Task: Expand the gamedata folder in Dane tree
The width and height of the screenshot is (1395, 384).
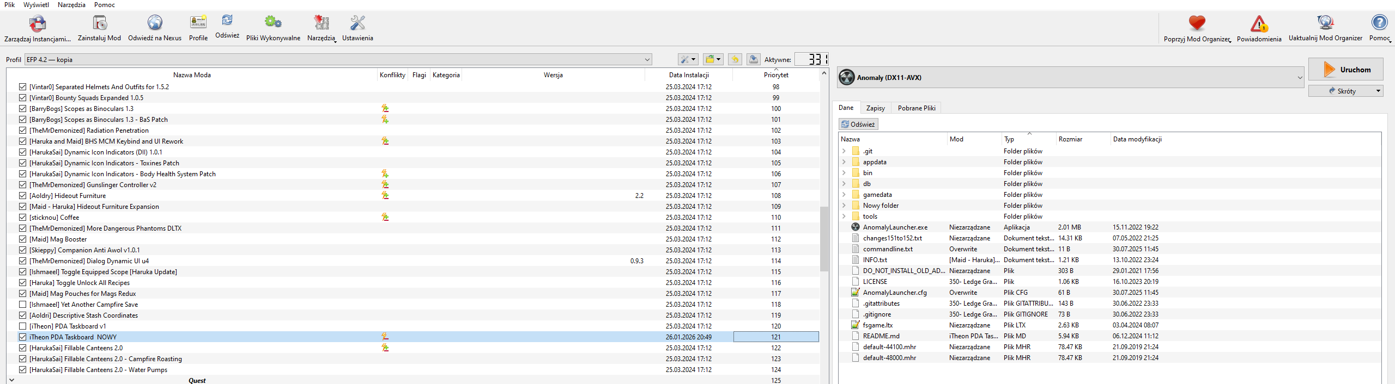Action: (x=844, y=195)
